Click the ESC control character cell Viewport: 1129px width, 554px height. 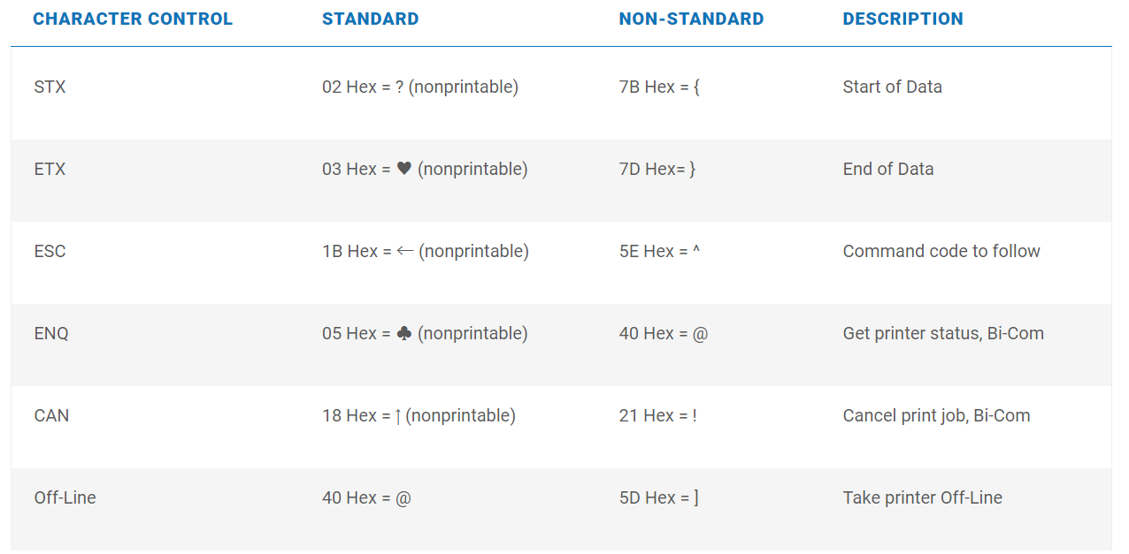50,251
